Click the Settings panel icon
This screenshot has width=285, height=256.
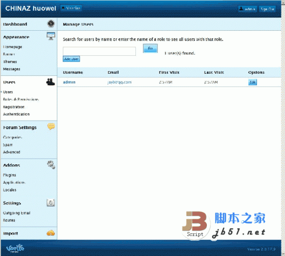(x=51, y=203)
